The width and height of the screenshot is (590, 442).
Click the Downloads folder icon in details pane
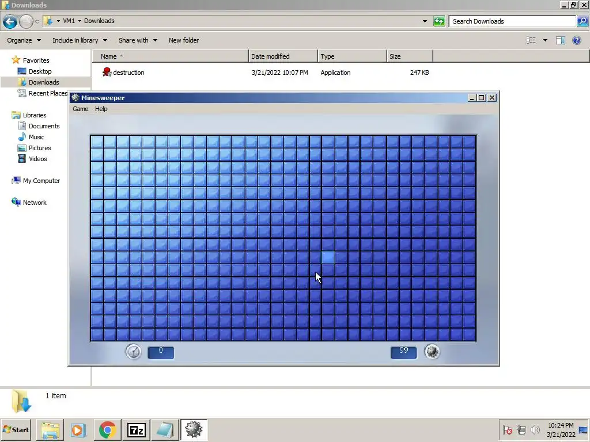(x=21, y=401)
